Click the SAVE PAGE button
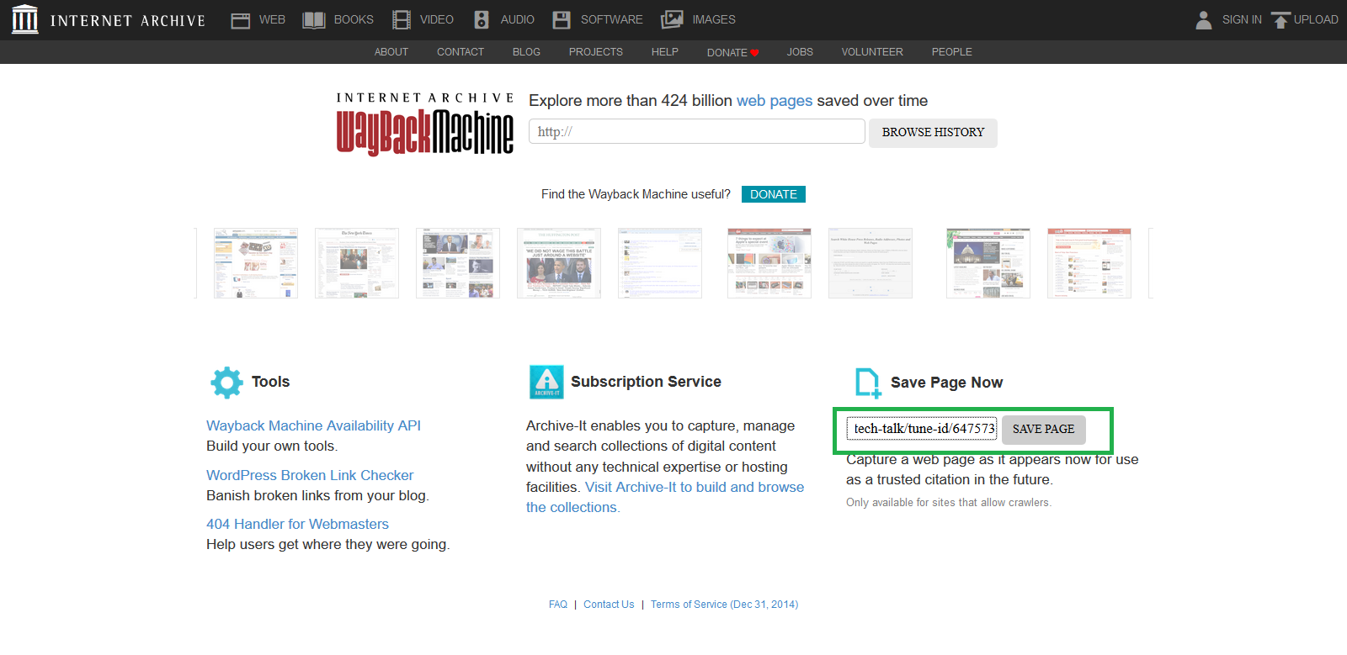1347x655 pixels. 1044,429
